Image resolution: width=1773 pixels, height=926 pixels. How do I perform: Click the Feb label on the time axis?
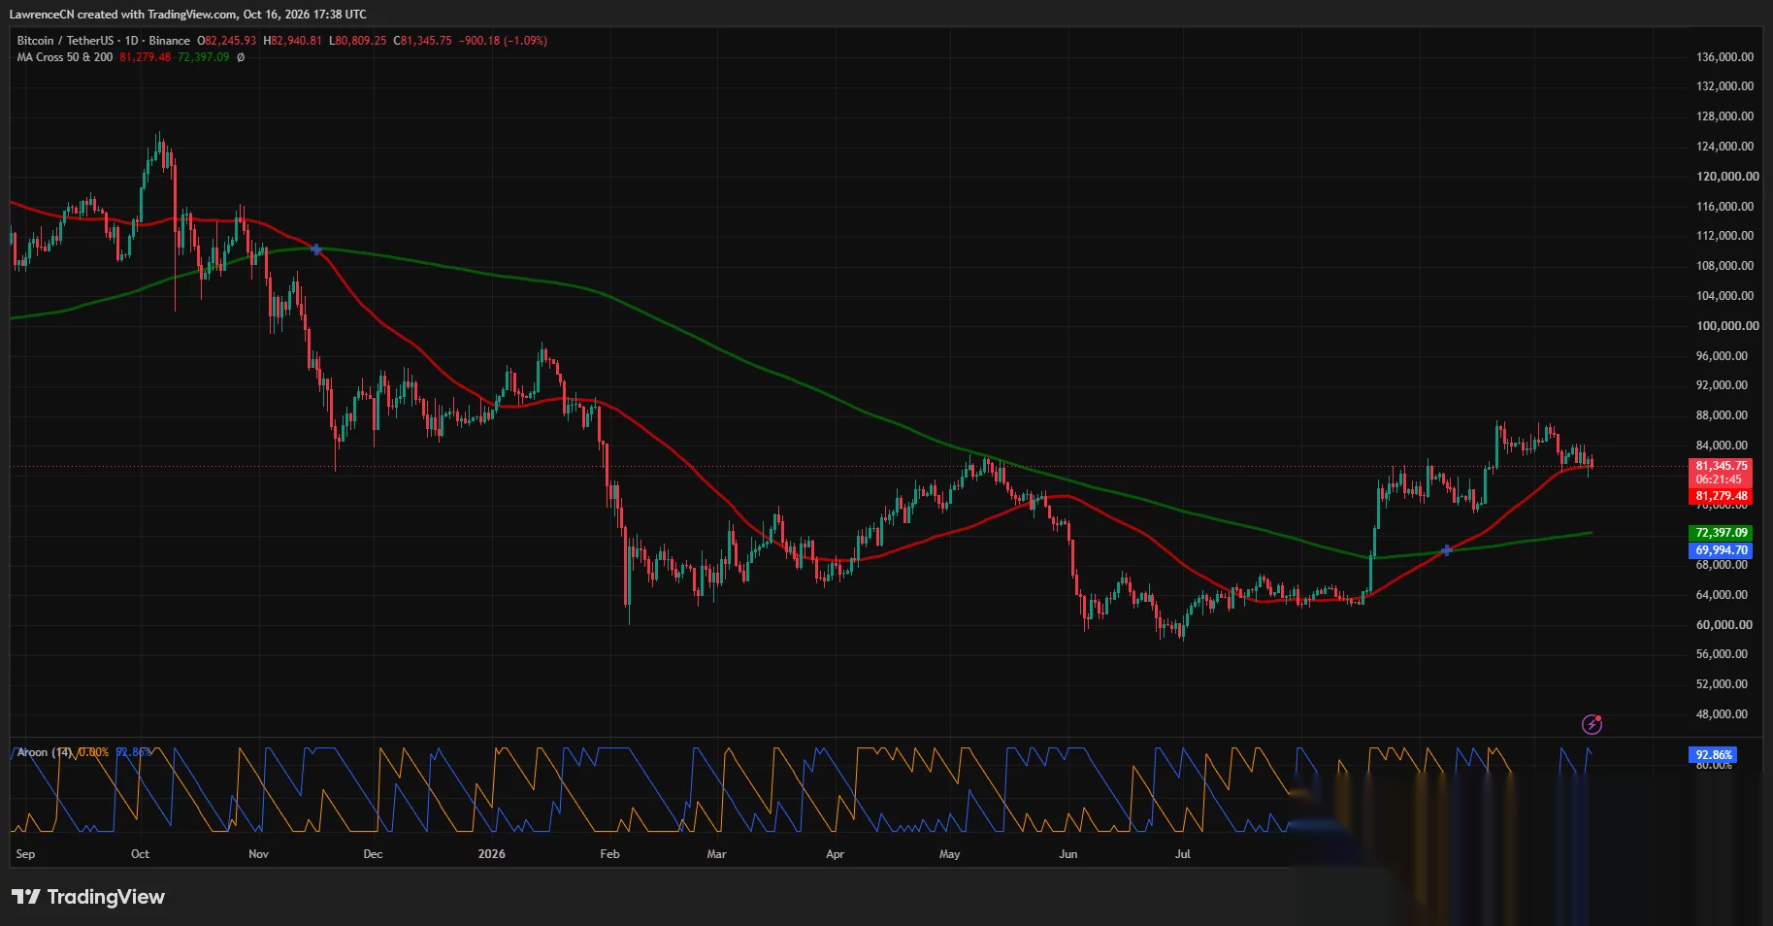pyautogui.click(x=609, y=854)
